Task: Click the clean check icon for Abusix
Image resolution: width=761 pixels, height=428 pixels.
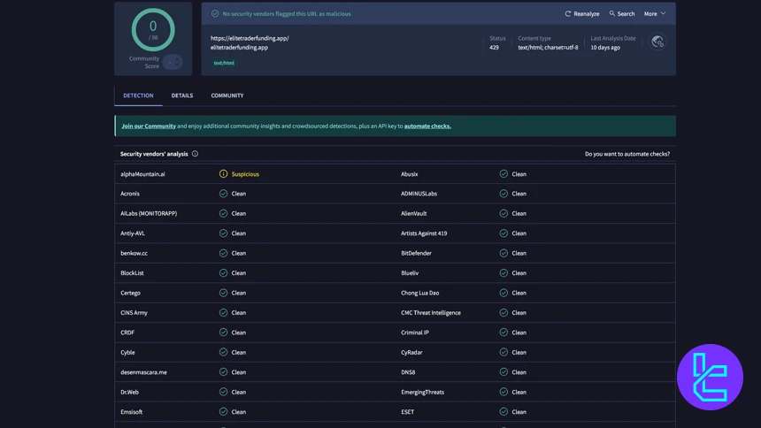Action: click(x=503, y=173)
